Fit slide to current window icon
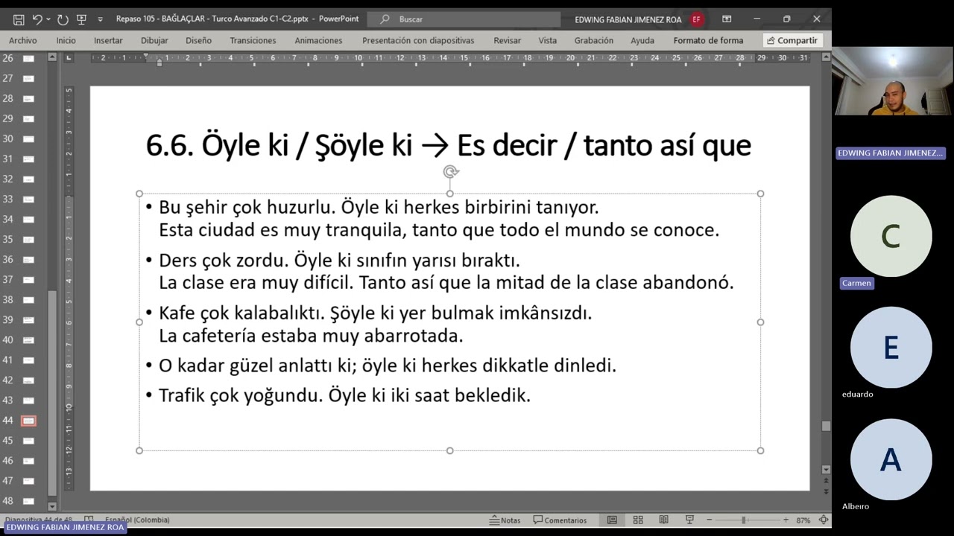This screenshot has height=536, width=954. (x=824, y=520)
